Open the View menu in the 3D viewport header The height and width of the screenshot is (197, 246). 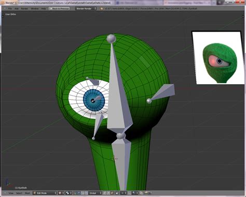pyautogui.click(x=11, y=193)
